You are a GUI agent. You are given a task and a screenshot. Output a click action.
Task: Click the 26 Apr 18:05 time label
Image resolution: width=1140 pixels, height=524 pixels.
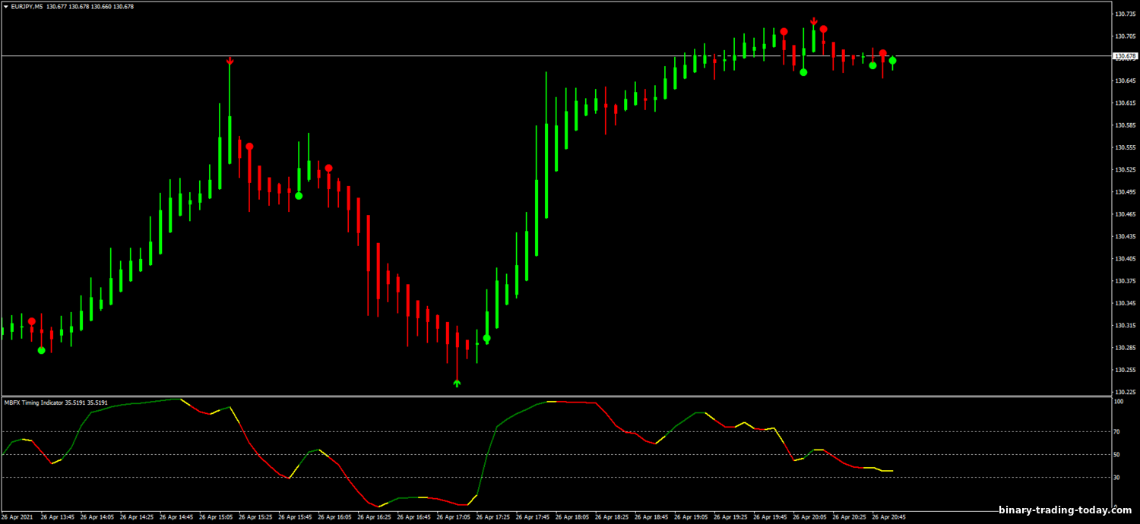coord(572,516)
